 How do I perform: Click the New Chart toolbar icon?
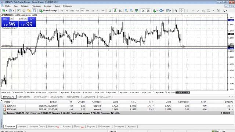pyautogui.click(x=3, y=11)
